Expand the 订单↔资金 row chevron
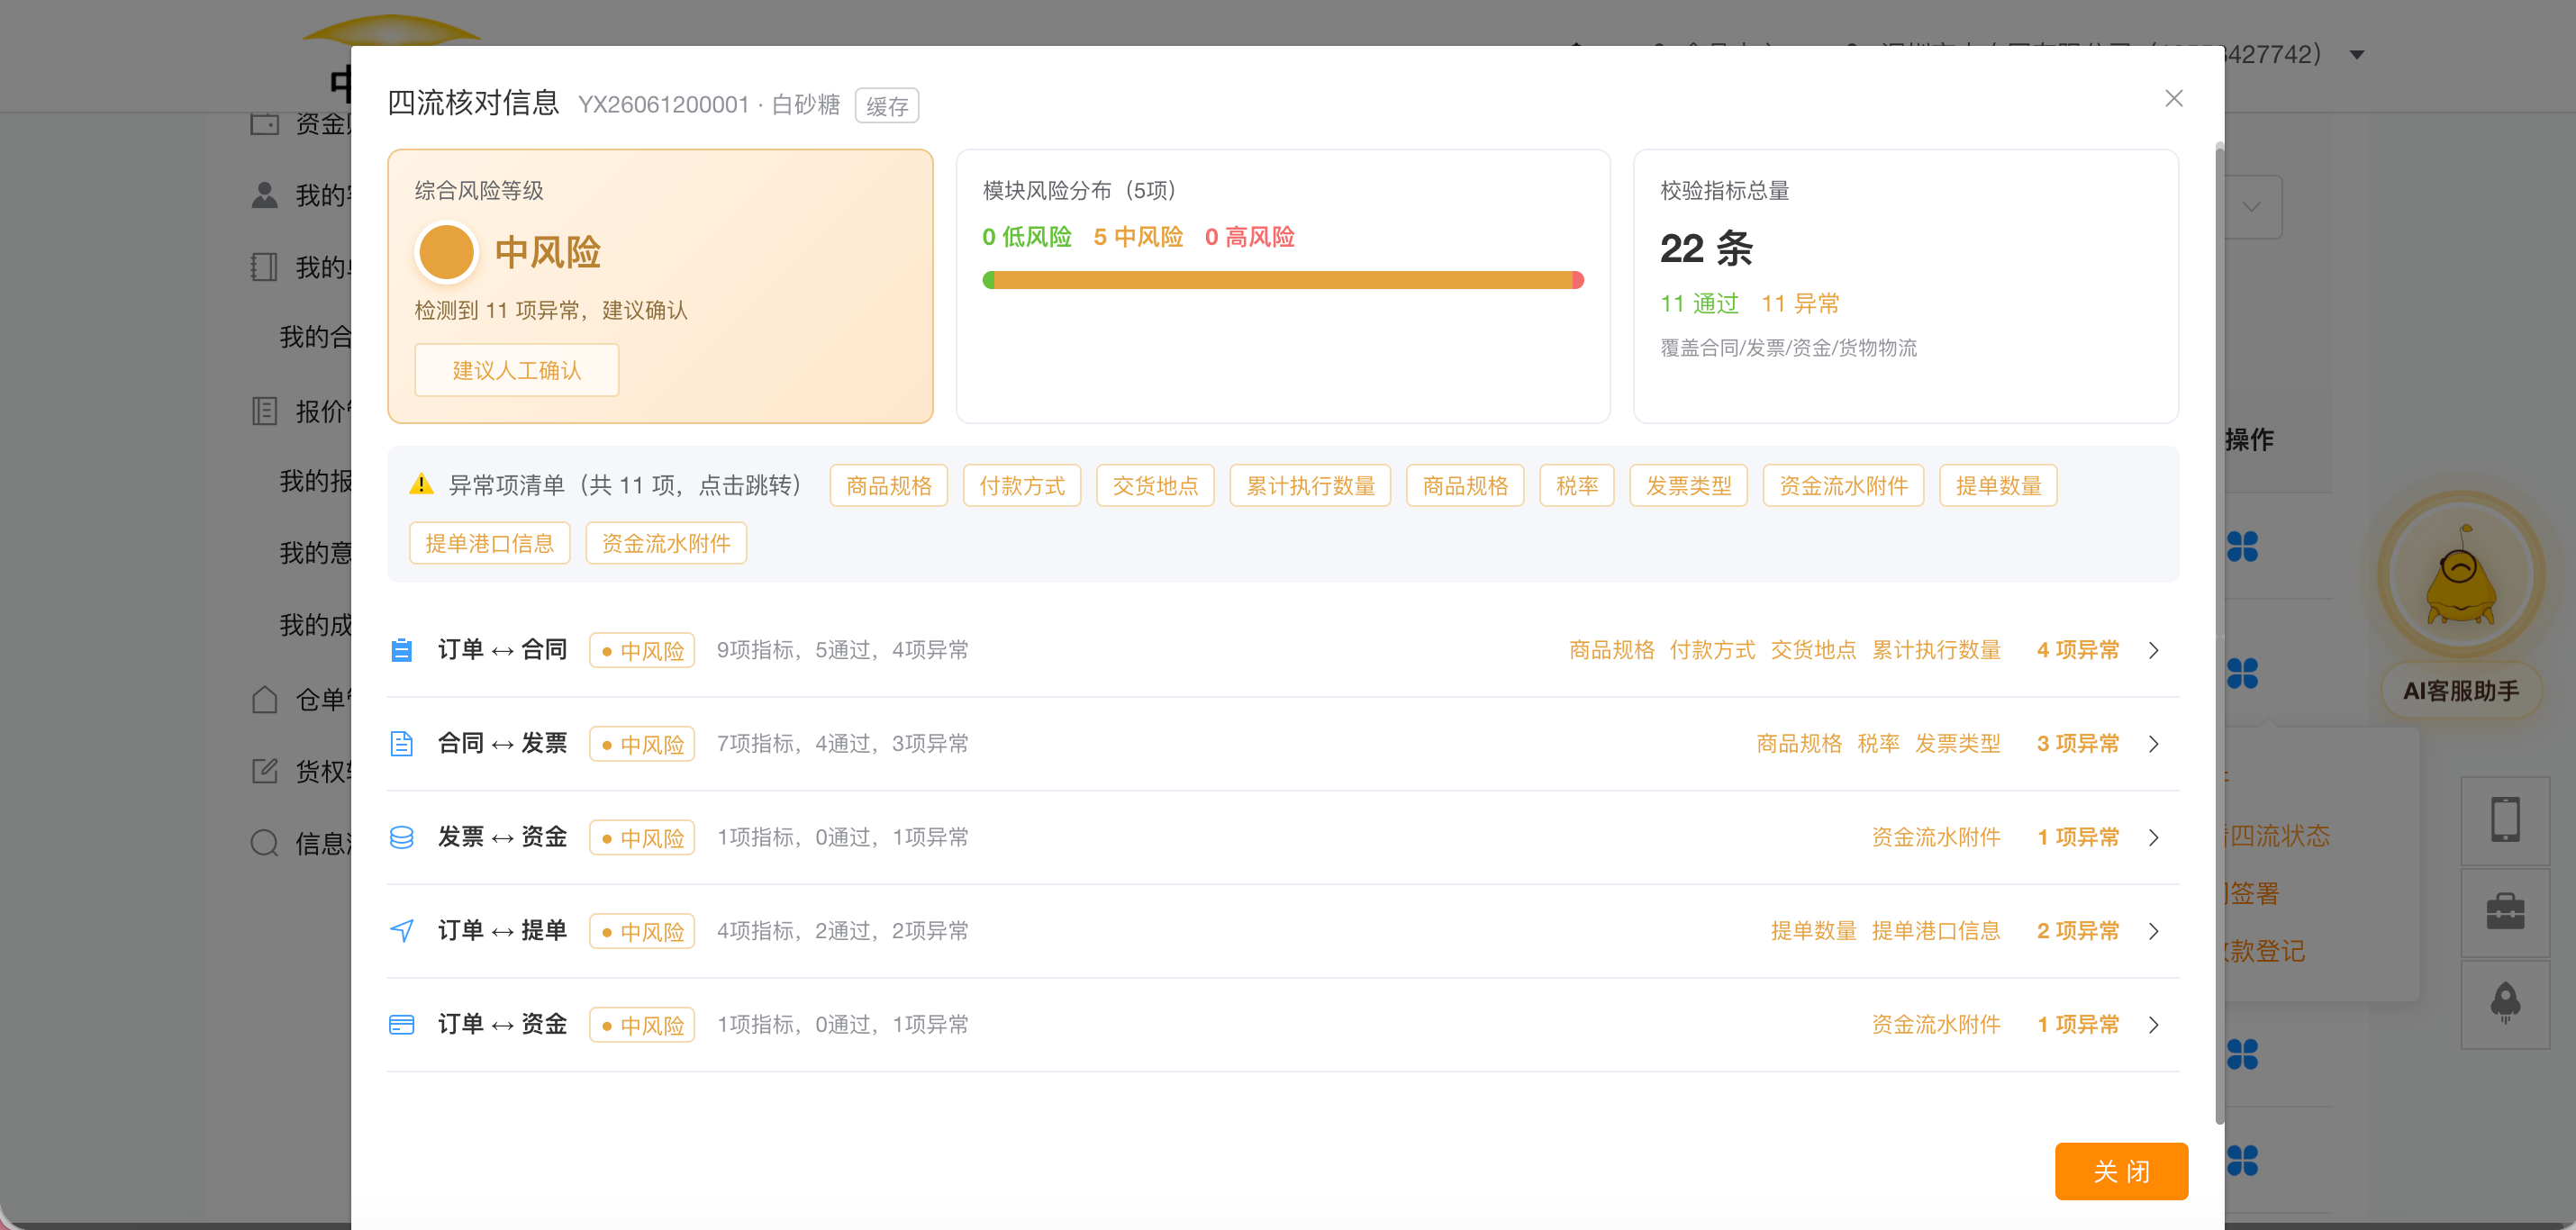The width and height of the screenshot is (2576, 1230). click(2154, 1025)
